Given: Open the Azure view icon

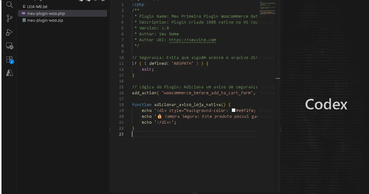Looking at the screenshot, I should (x=9, y=73).
